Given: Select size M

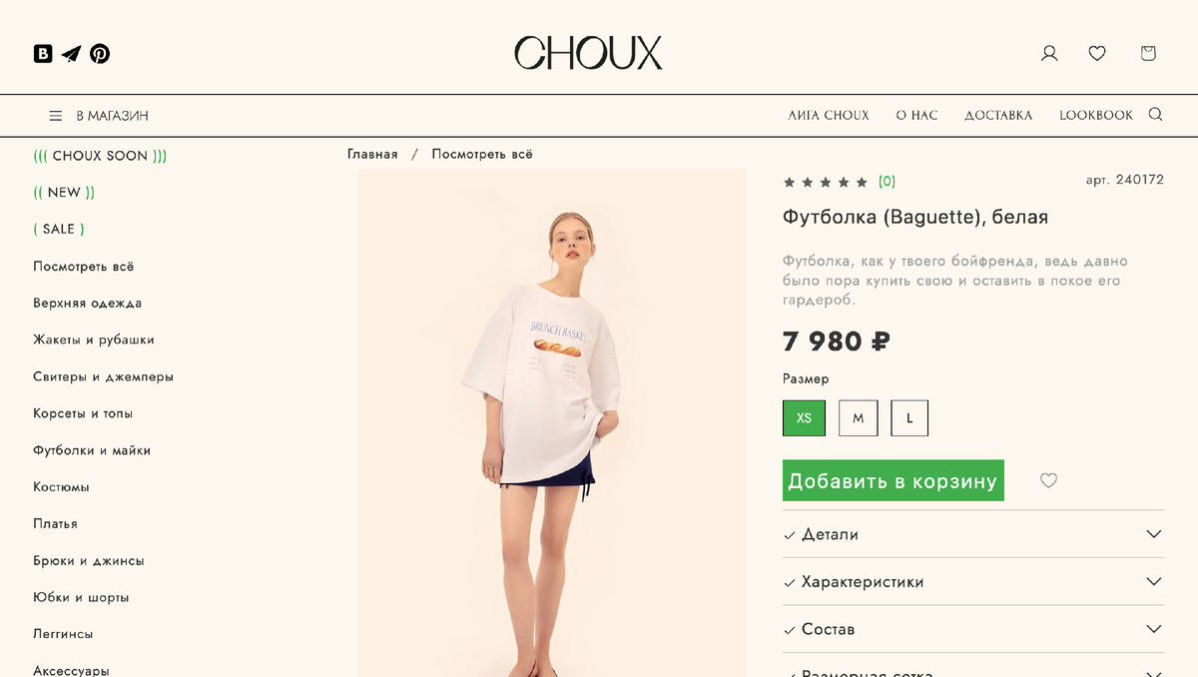Looking at the screenshot, I should pyautogui.click(x=858, y=418).
